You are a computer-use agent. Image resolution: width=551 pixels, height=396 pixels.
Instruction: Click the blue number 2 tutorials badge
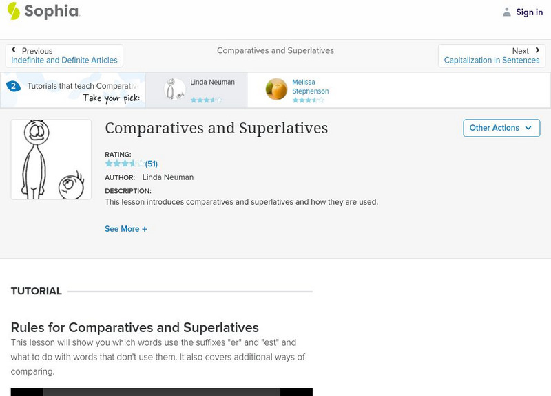12,86
